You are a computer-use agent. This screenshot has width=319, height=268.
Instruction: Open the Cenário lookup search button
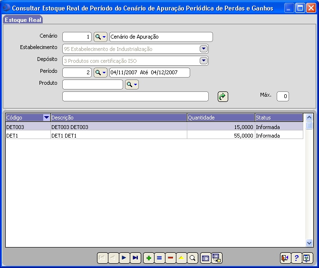100,37
